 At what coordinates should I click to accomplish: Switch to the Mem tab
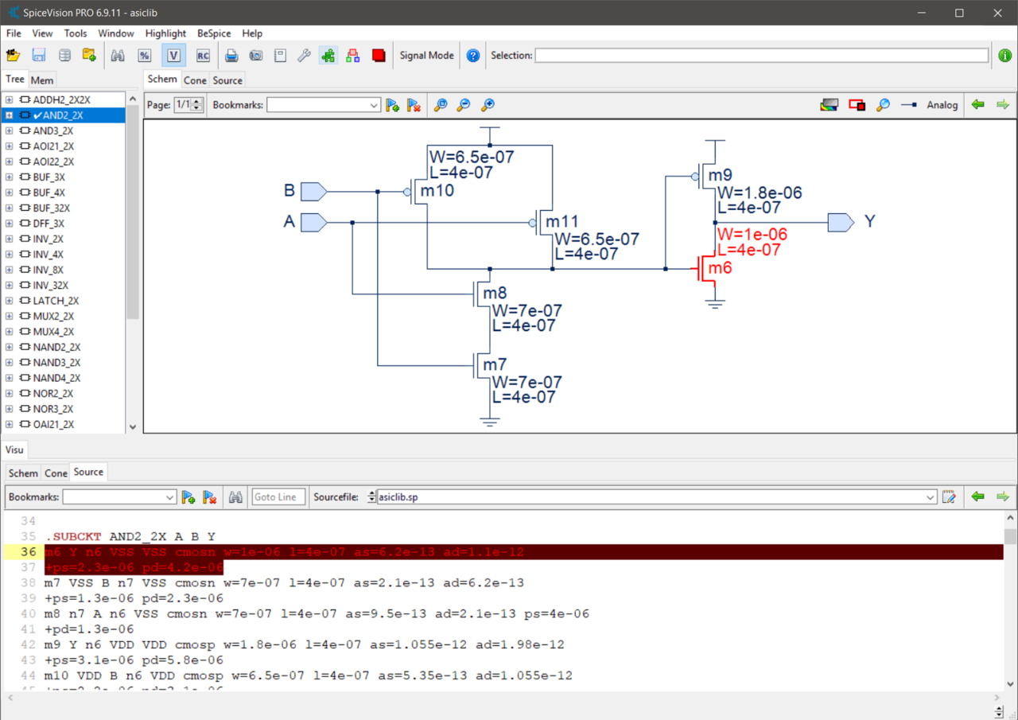(x=42, y=80)
